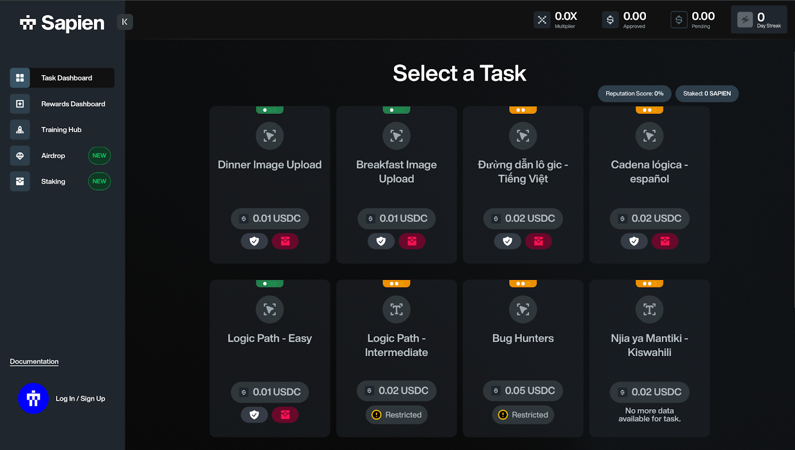This screenshot has width=795, height=450.
Task: Click the Reputation Score badge
Action: (x=634, y=93)
